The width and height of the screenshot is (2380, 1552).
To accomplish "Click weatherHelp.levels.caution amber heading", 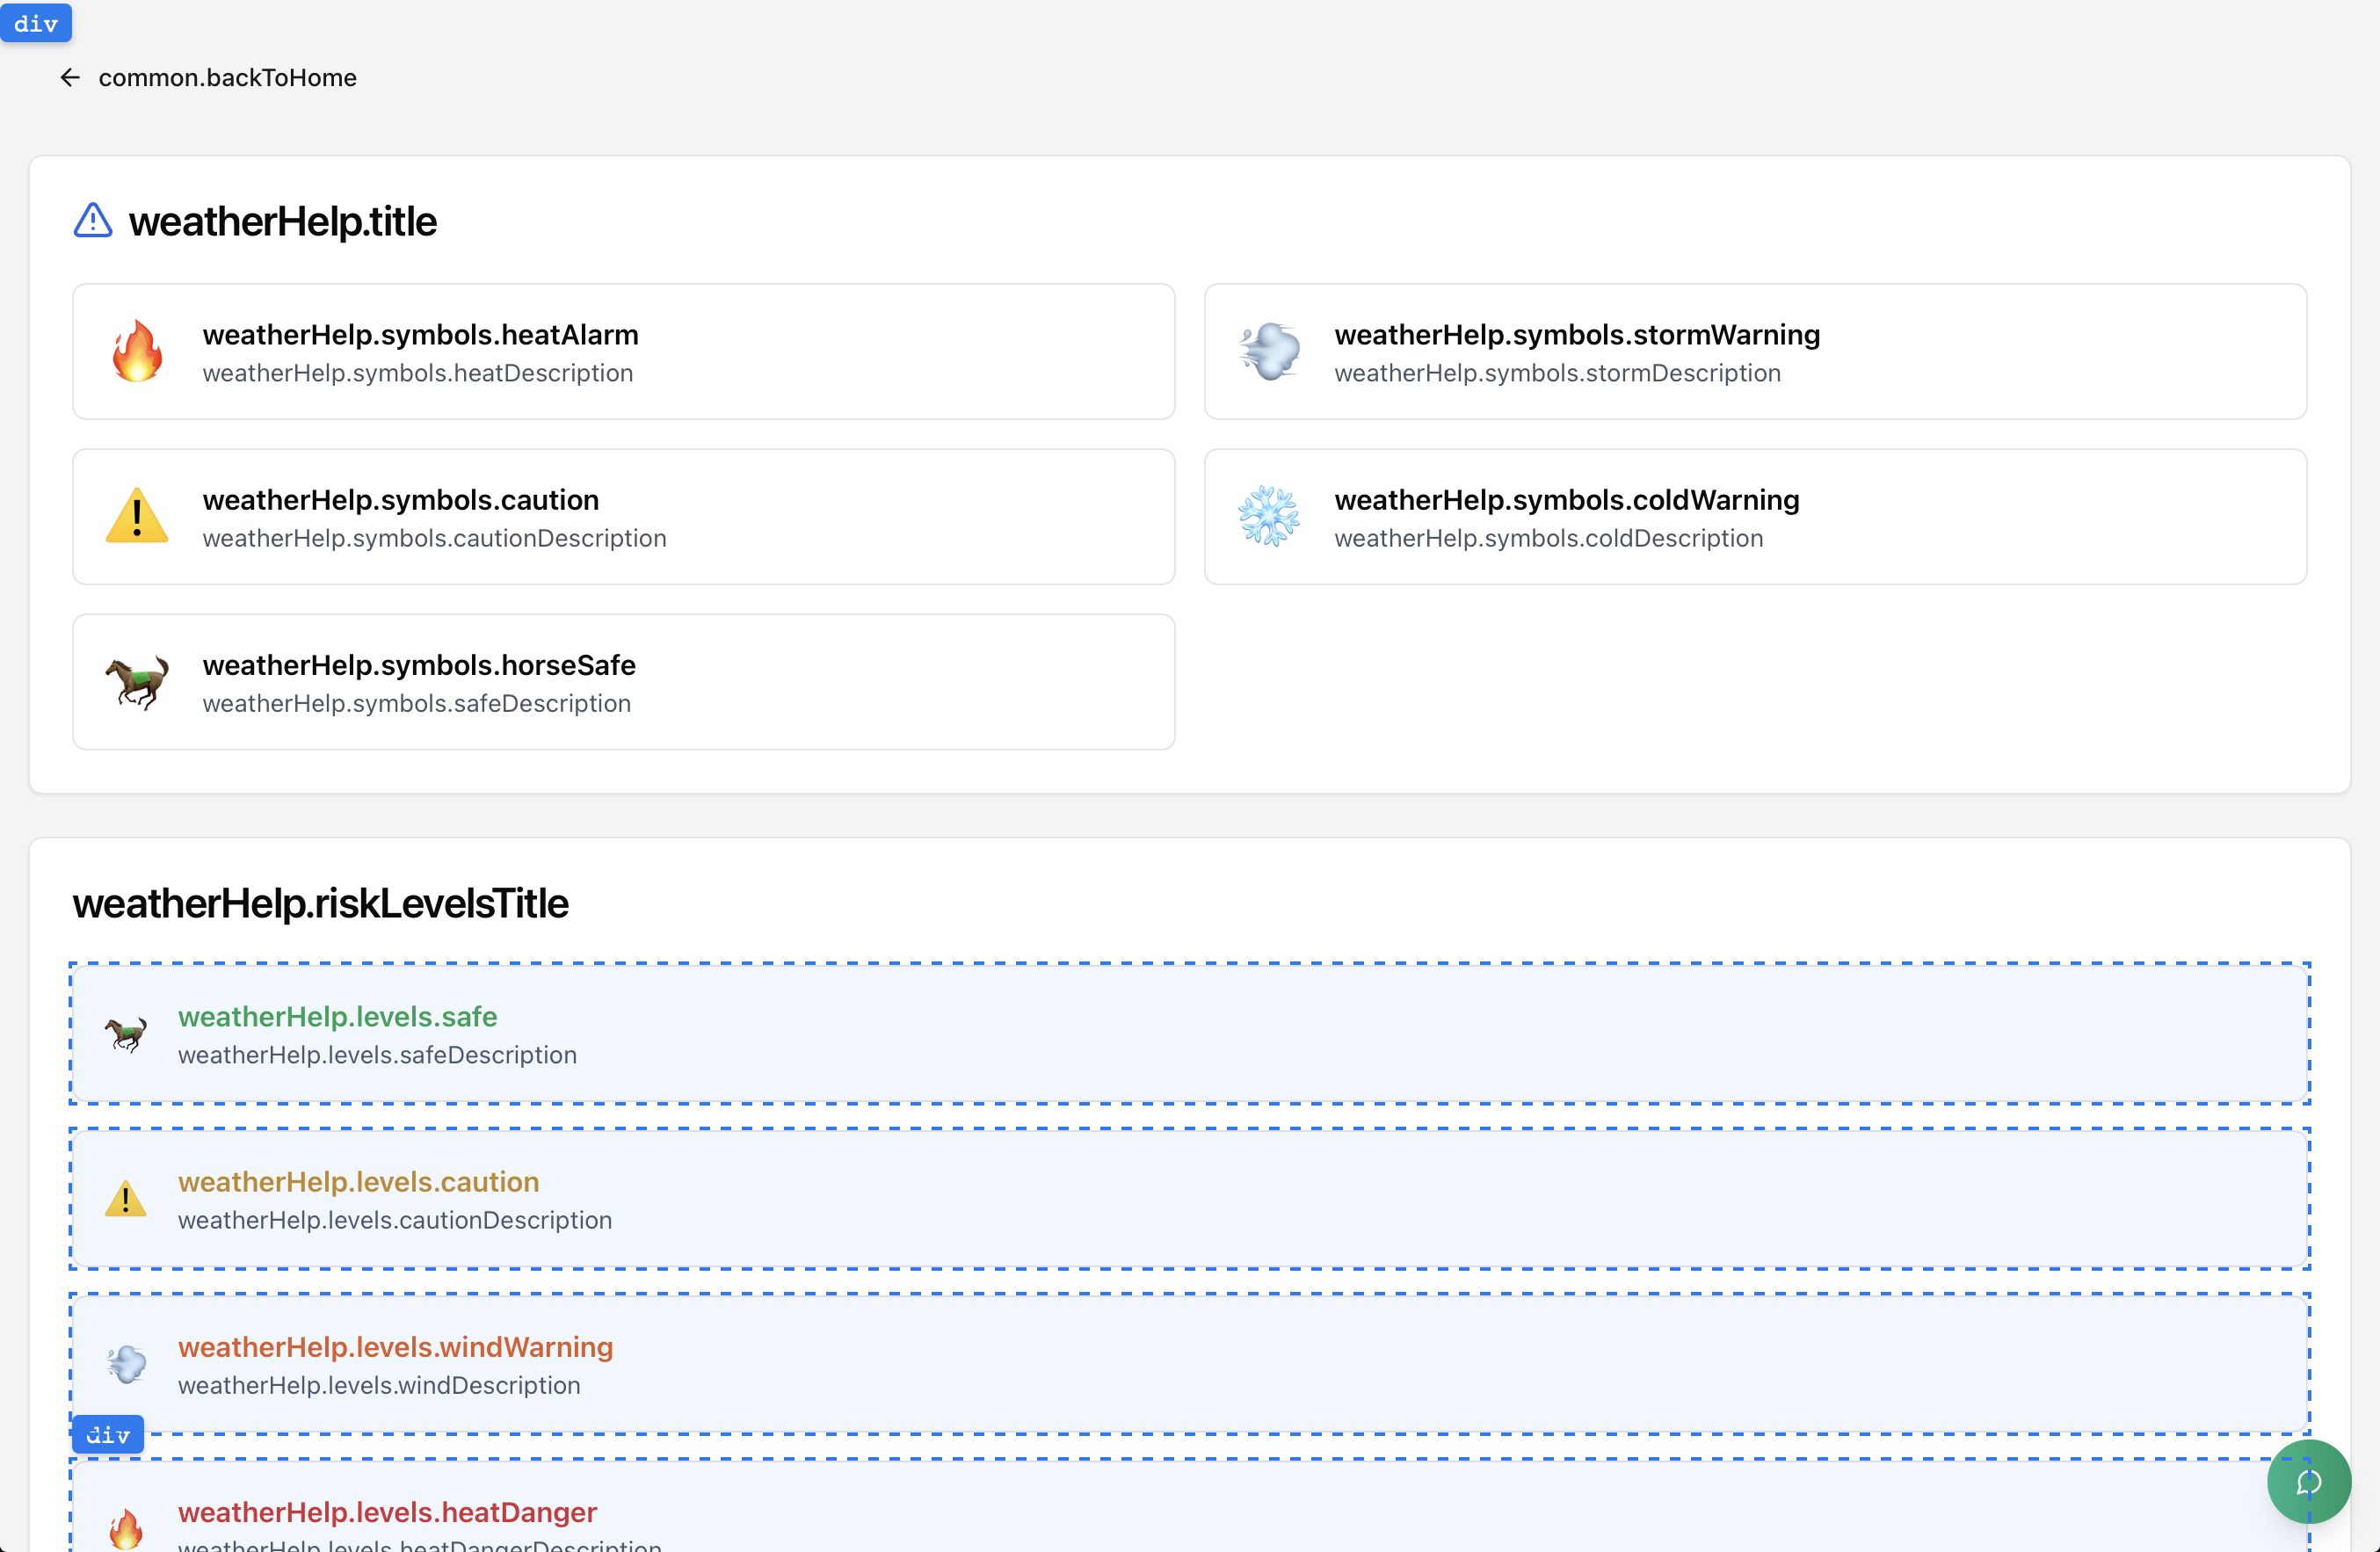I will click(358, 1181).
